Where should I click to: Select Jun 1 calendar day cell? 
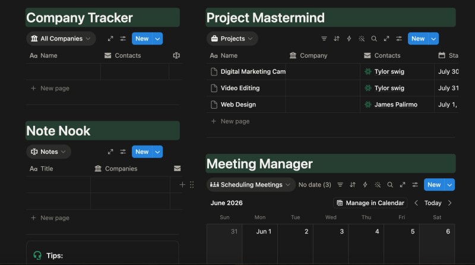pos(260,244)
